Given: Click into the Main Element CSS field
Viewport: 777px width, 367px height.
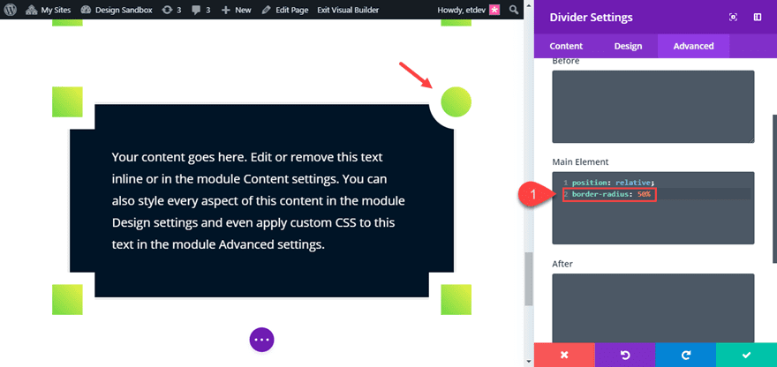Looking at the screenshot, I should click(x=653, y=208).
